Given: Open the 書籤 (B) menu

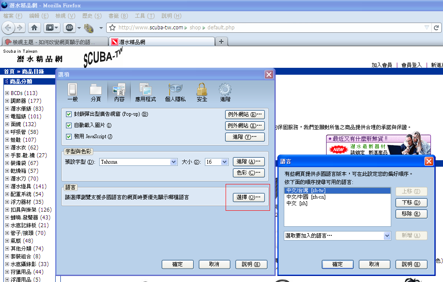Looking at the screenshot, I should pyautogui.click(x=118, y=16).
